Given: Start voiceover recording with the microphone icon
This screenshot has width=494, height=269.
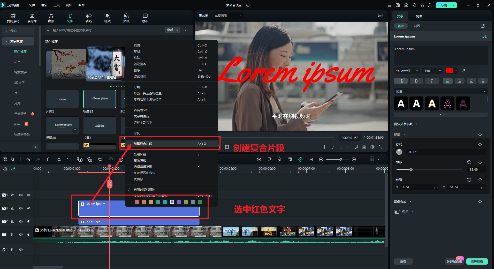Looking at the screenshot, I should click(x=280, y=160).
